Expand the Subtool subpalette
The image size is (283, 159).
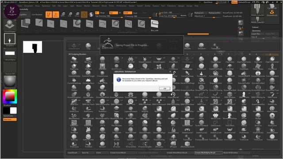255,27
